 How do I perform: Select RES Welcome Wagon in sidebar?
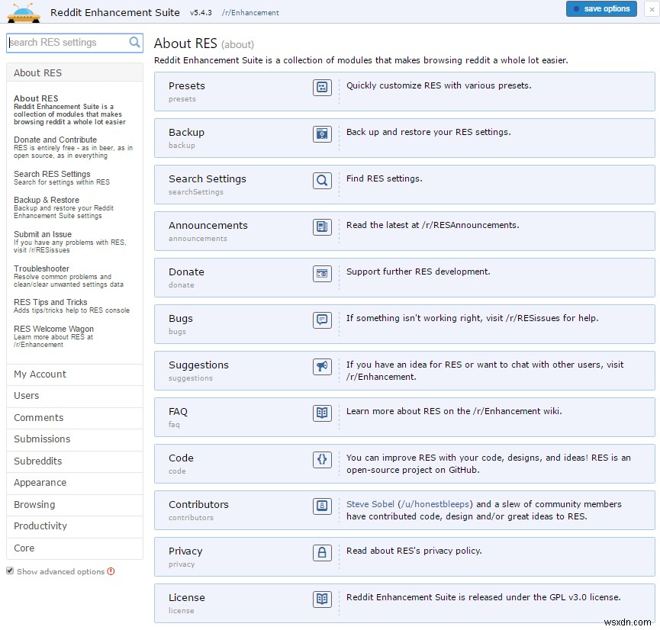[53, 336]
